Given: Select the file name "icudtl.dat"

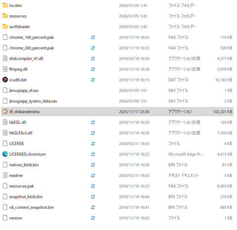Looking at the screenshot, I should [x=18, y=80].
